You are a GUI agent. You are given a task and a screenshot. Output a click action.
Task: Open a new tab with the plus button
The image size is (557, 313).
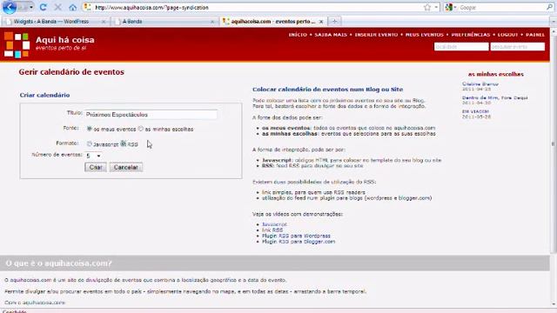334,22
